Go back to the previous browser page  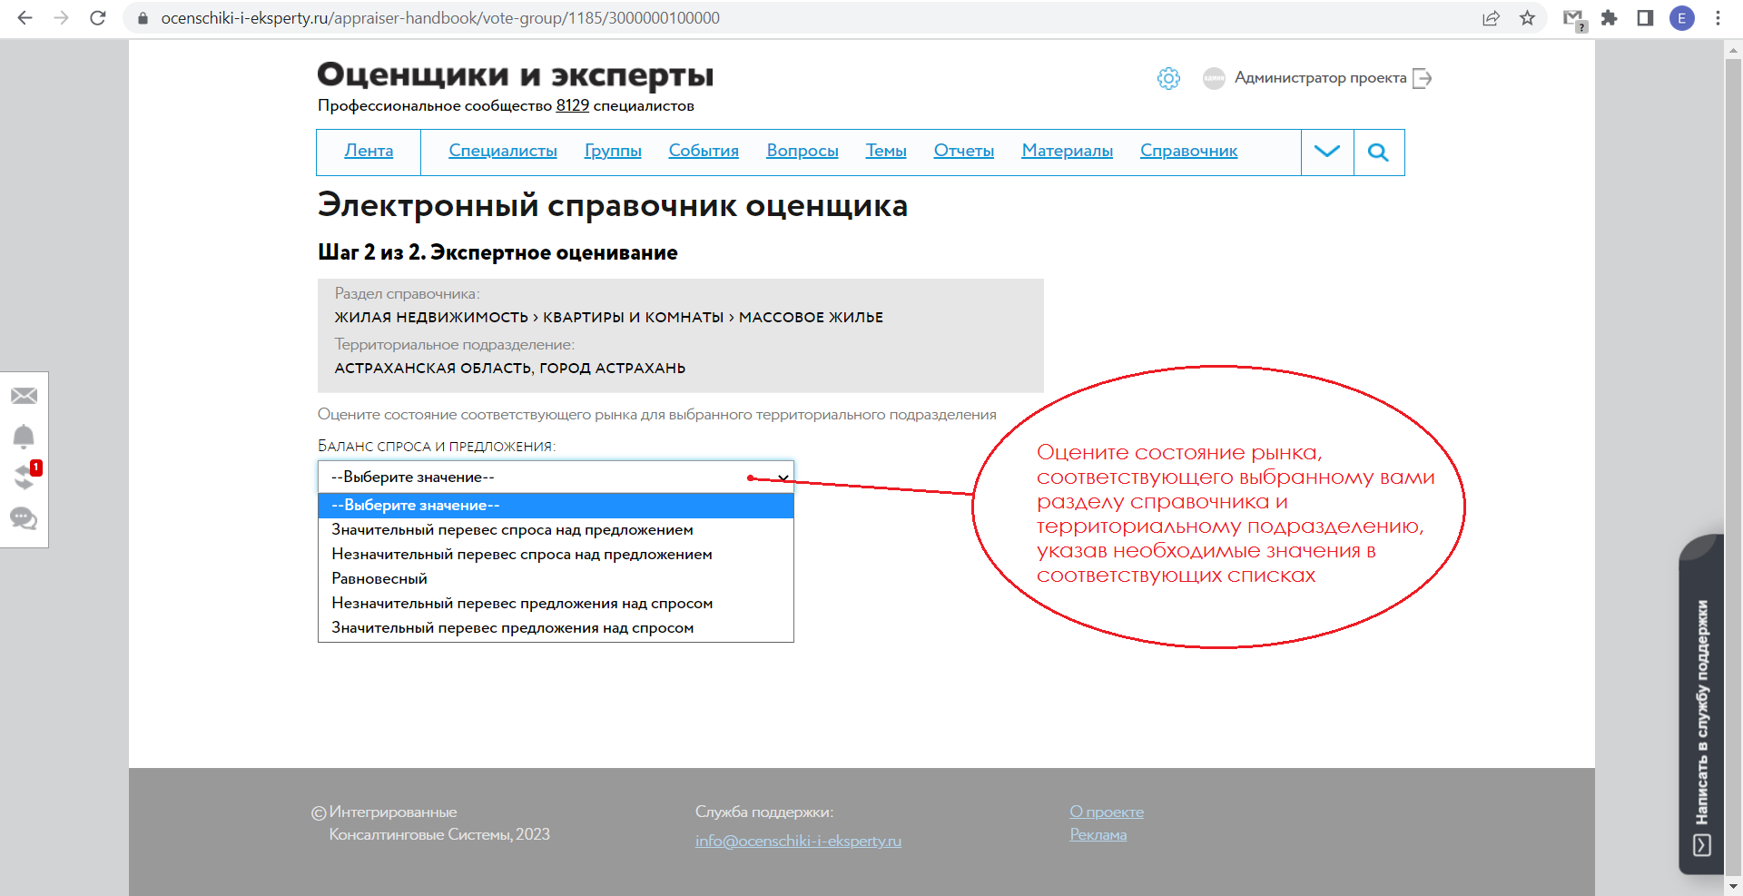pyautogui.click(x=25, y=18)
